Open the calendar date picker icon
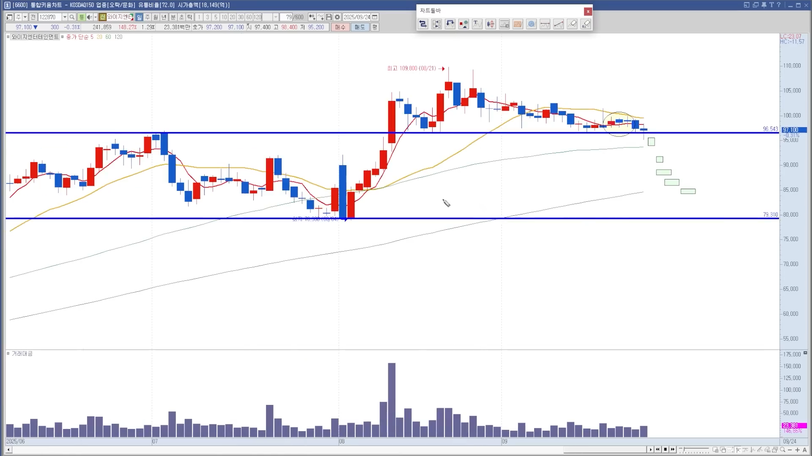The width and height of the screenshot is (812, 456). tap(375, 17)
